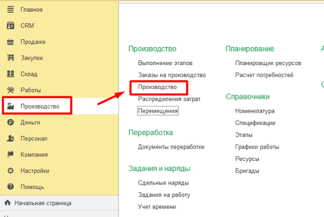Click the green Производство group heading
This screenshot has width=324, height=217.
coord(152,49)
